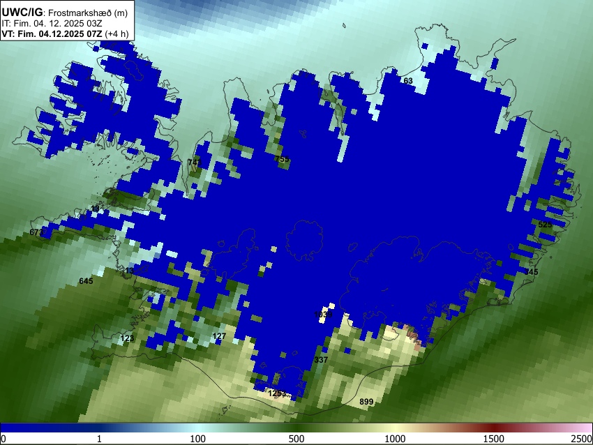593x445 pixels.
Task: Click the 1000 label on colour scale
Action: [395, 439]
